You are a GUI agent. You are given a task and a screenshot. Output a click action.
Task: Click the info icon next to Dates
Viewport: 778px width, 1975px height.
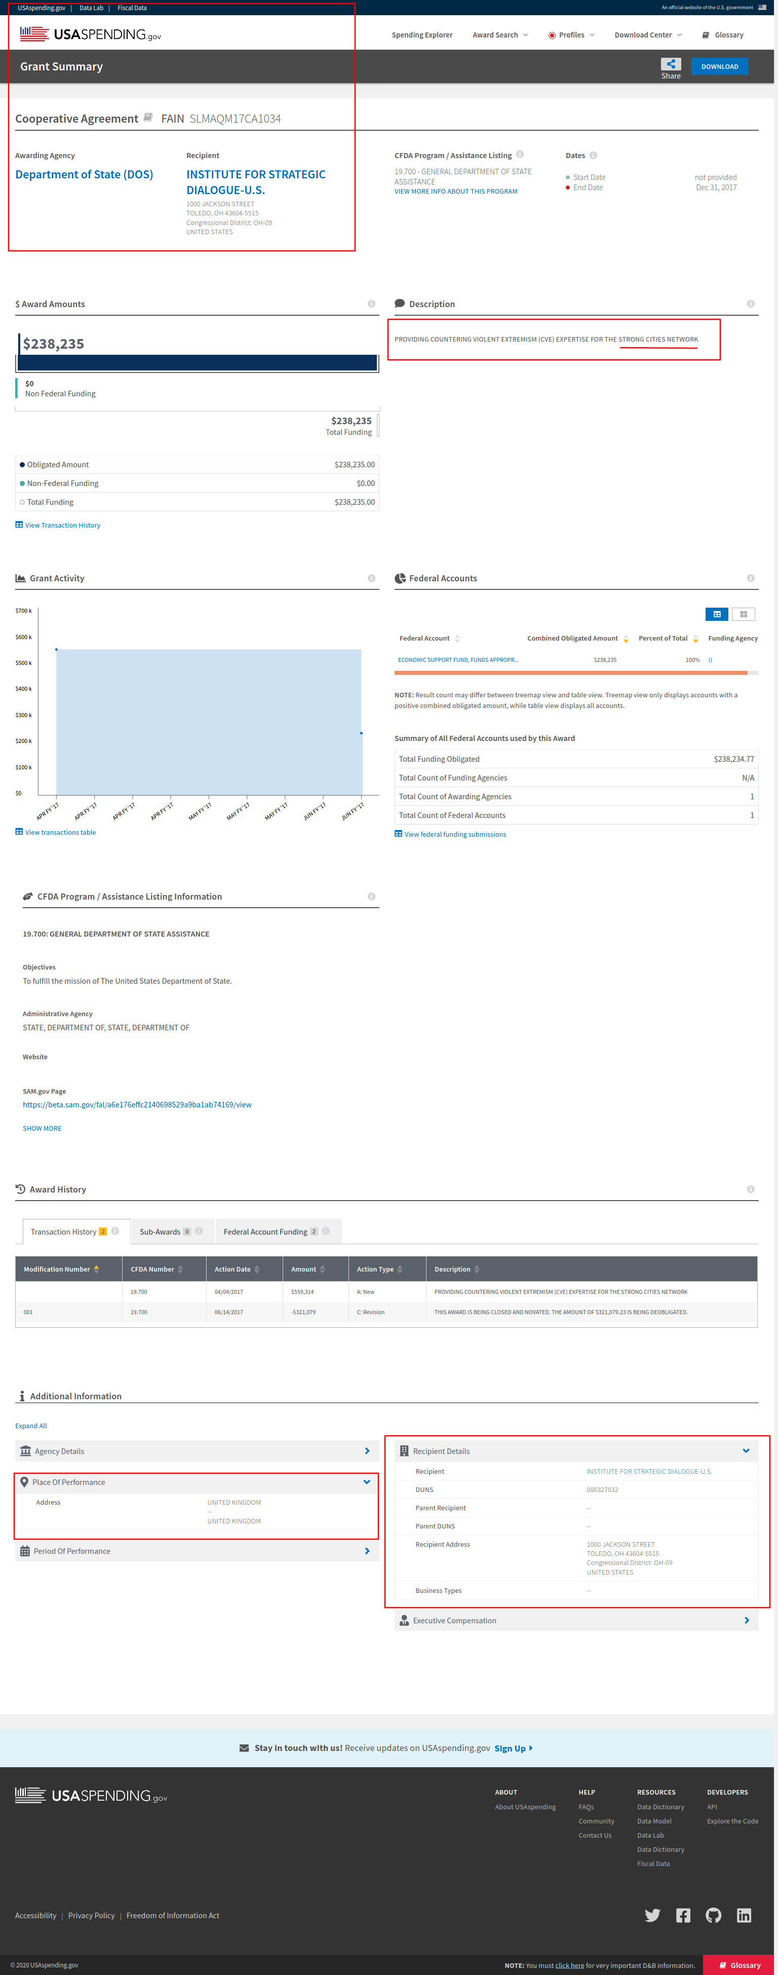(x=593, y=156)
